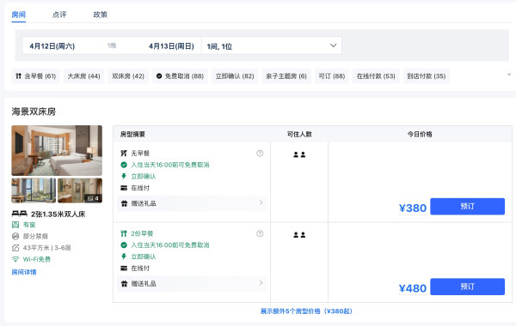Toggle the 到店付款 (35) filter

pos(427,76)
